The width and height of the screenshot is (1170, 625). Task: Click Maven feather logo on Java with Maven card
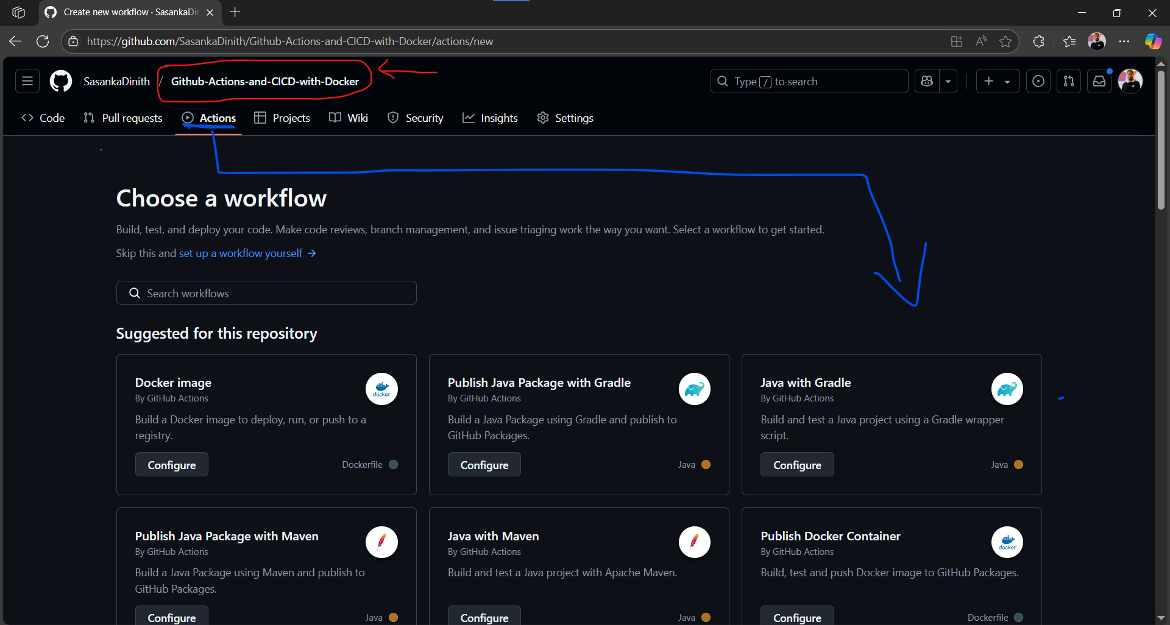coord(695,542)
